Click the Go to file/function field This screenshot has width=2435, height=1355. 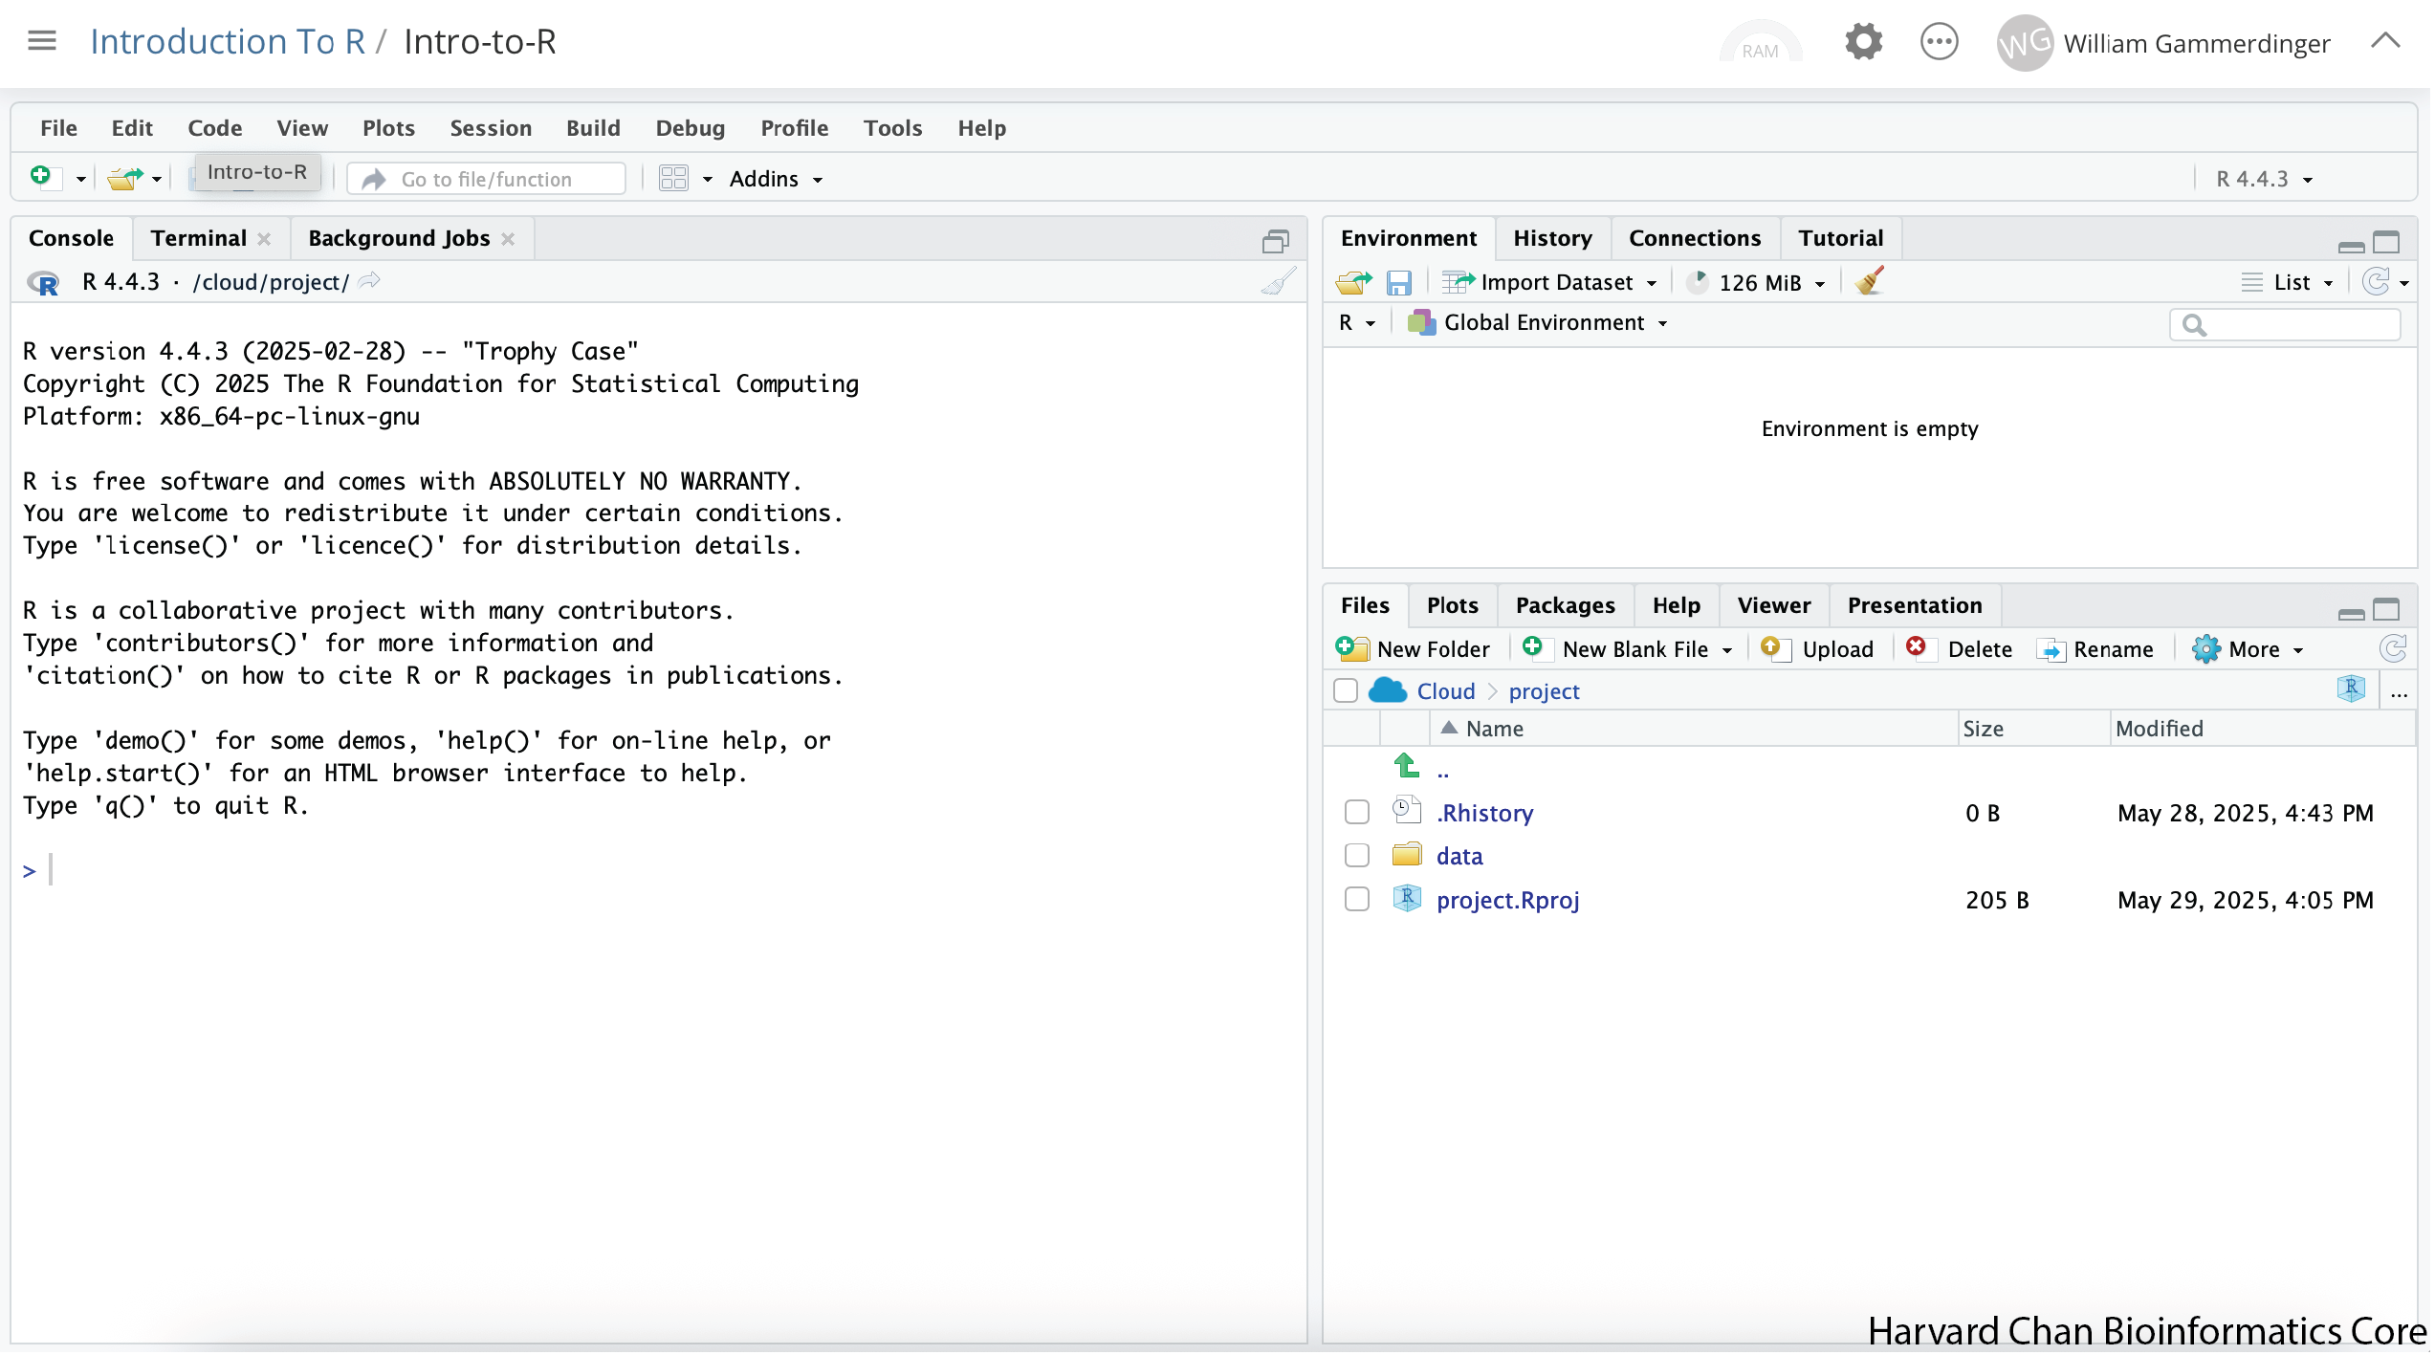click(x=488, y=179)
